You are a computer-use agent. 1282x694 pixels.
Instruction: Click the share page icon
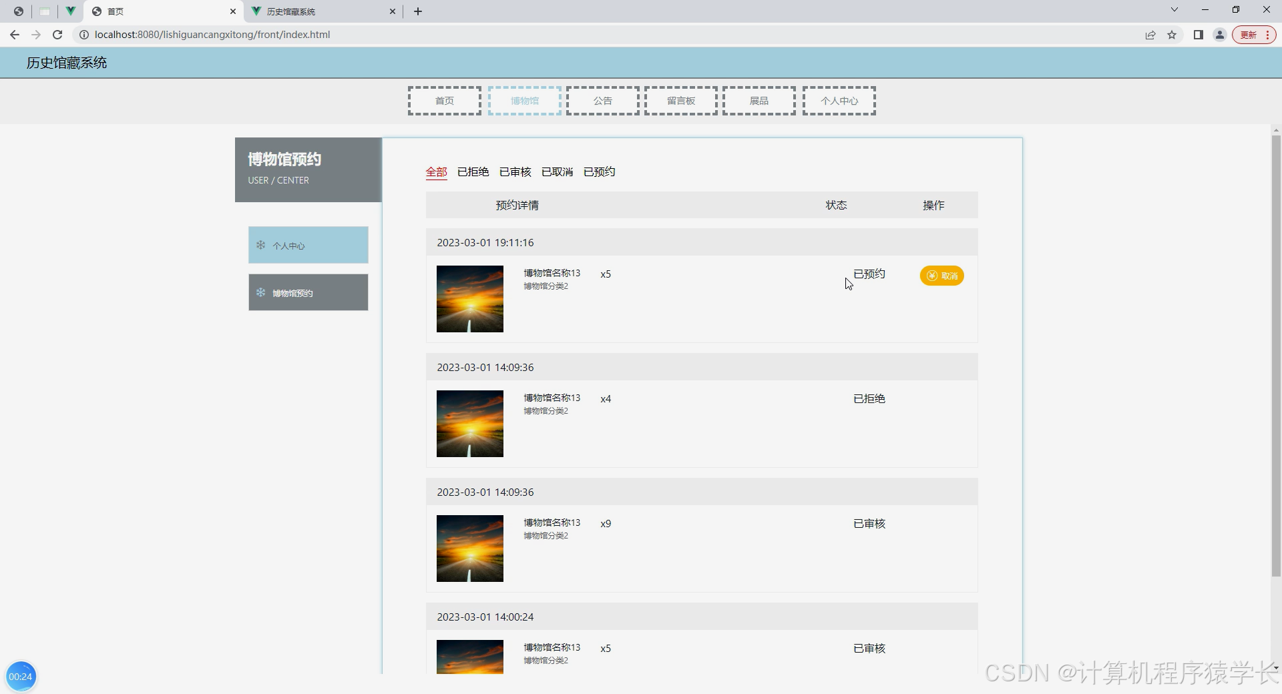1150,35
